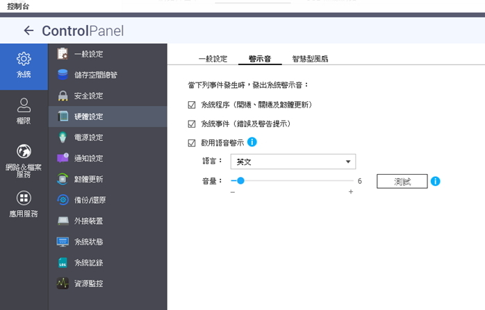
Task: Switch to the 一般設定 tab
Action: [213, 59]
